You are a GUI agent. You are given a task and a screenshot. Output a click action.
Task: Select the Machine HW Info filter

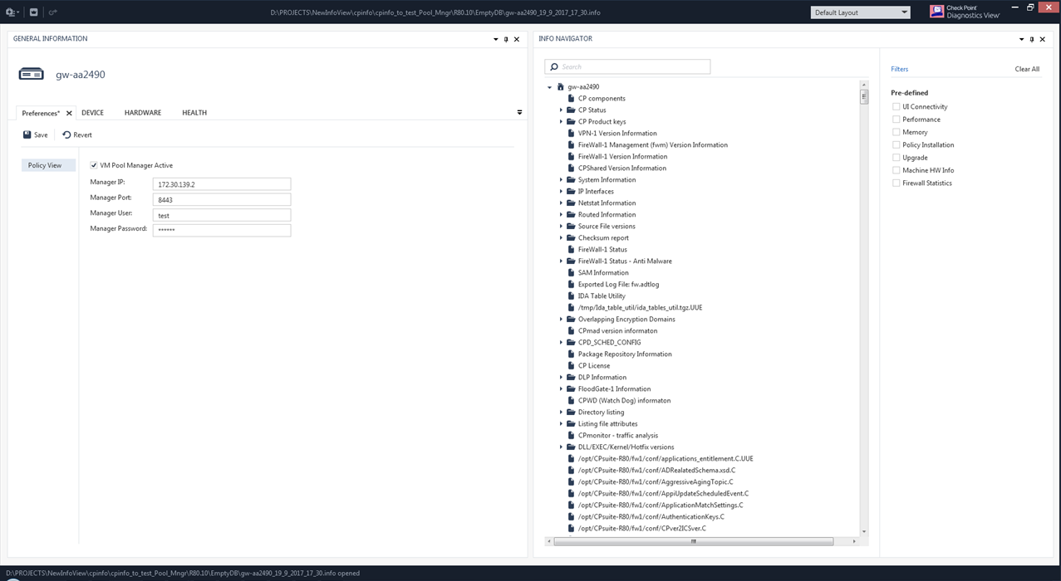click(896, 170)
